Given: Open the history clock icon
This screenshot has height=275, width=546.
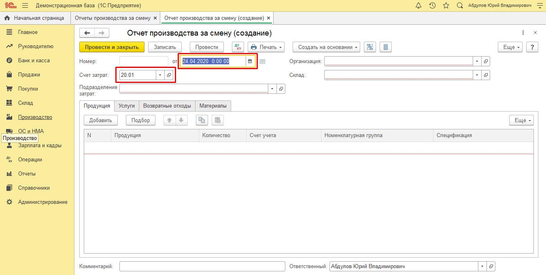Looking at the screenshot, I should pos(432,6).
